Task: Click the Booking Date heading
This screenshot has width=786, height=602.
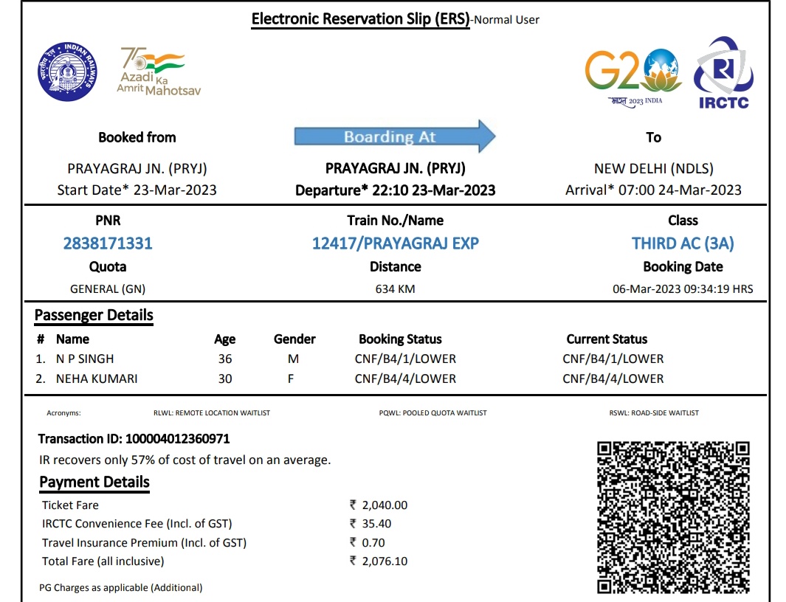Action: click(683, 266)
